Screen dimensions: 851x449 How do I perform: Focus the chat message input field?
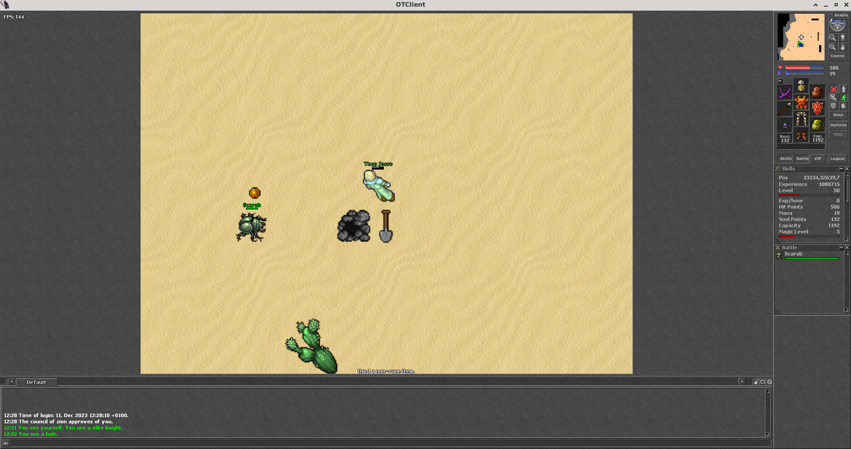tap(390, 443)
